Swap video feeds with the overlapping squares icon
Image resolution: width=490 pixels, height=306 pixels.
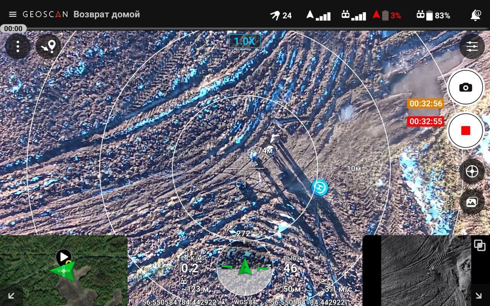480,245
